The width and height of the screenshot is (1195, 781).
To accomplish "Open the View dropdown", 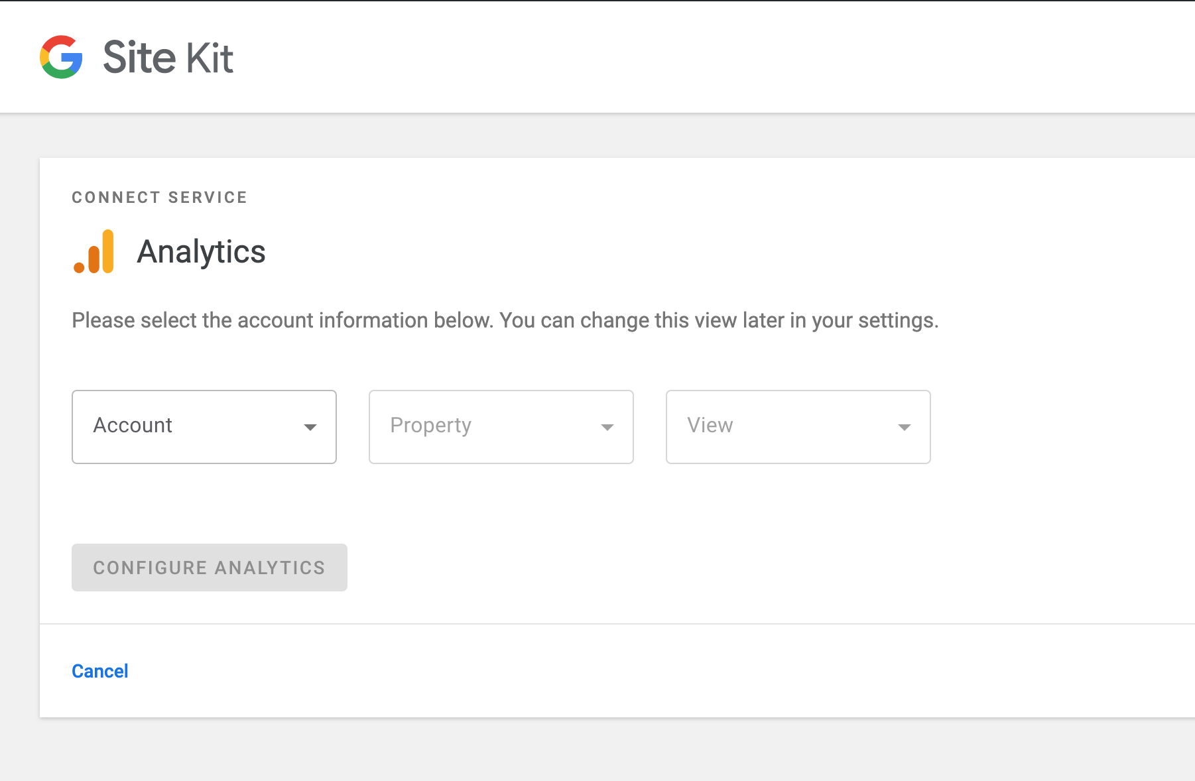I will point(798,427).
